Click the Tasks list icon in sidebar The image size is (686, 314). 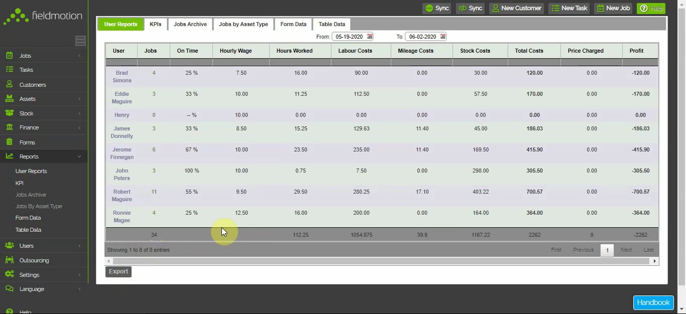tap(10, 70)
